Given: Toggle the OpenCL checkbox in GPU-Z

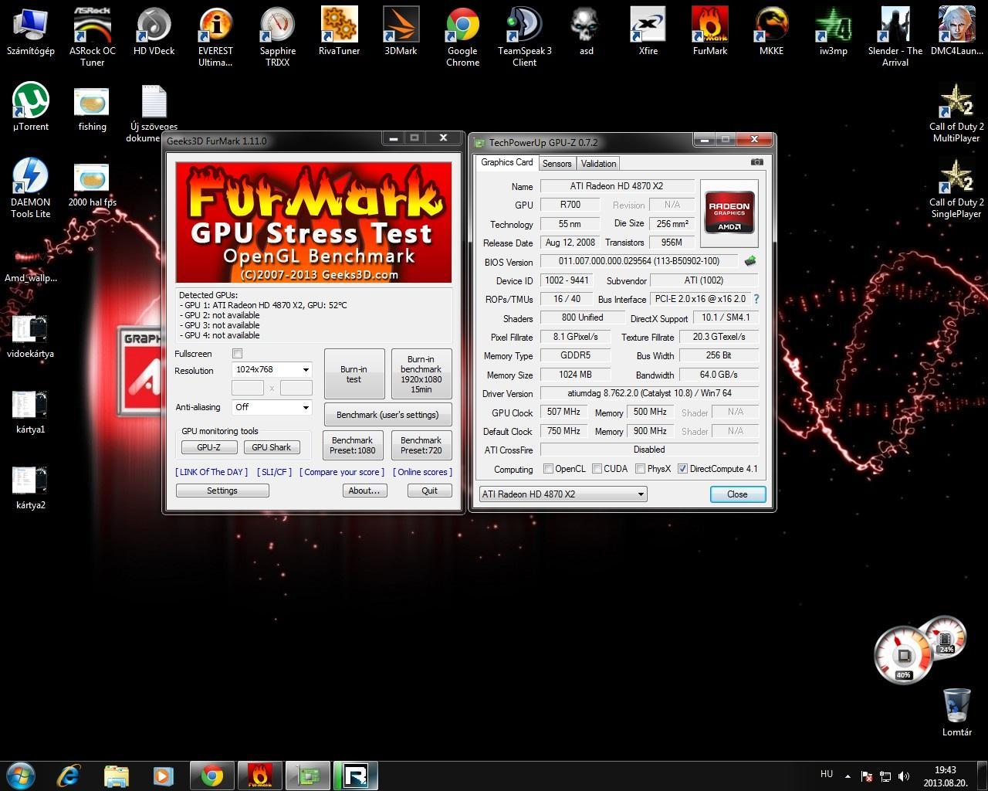Looking at the screenshot, I should (x=548, y=469).
